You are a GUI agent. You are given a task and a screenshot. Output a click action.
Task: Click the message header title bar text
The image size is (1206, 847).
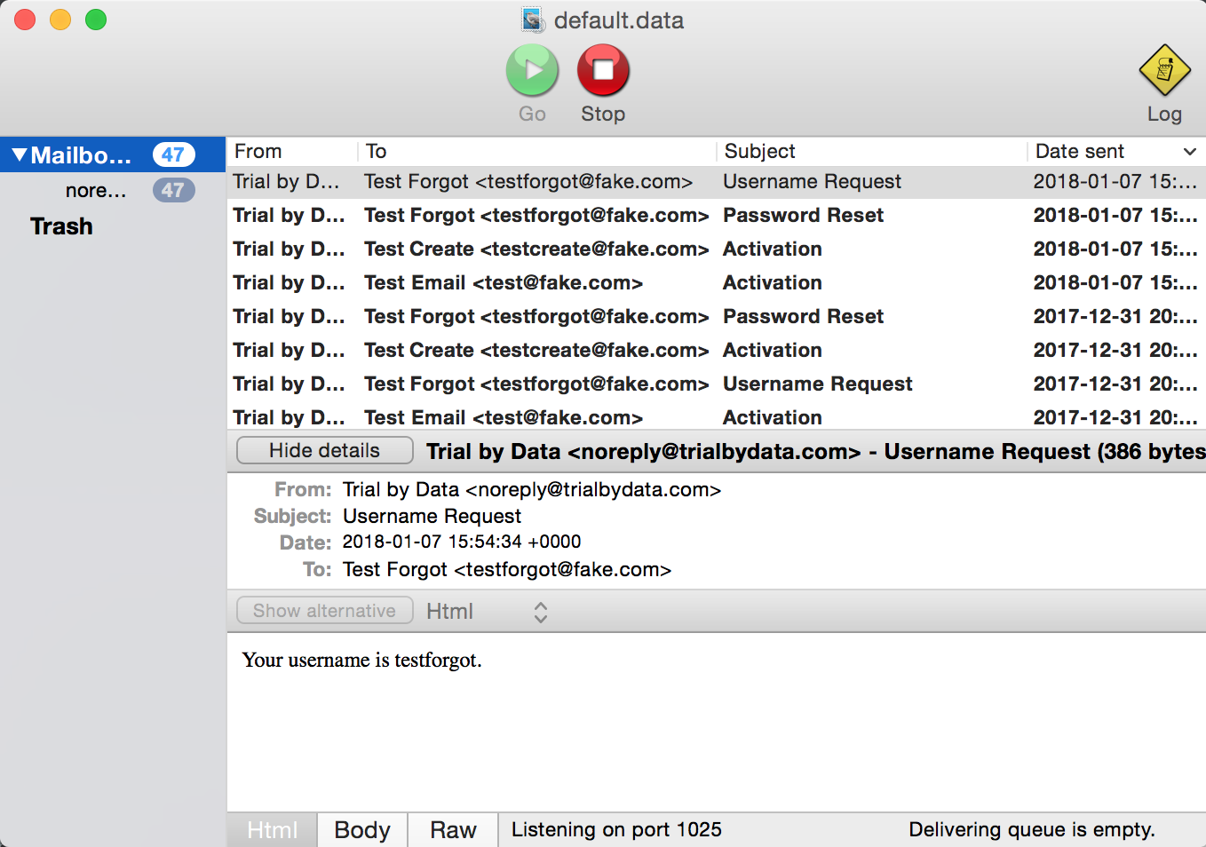coord(815,452)
